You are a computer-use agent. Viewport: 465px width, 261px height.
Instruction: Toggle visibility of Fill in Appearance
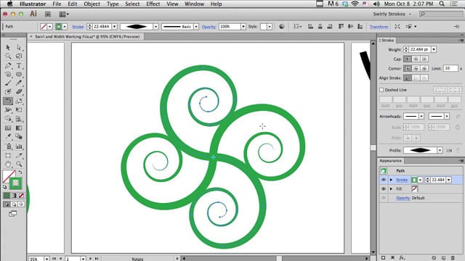pyautogui.click(x=384, y=188)
